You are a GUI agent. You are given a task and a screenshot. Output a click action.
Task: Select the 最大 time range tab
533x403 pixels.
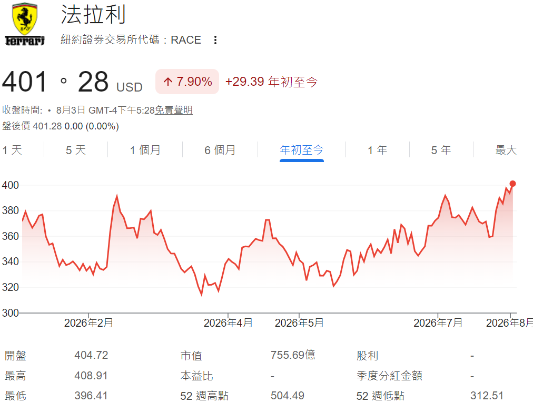pyautogui.click(x=506, y=150)
